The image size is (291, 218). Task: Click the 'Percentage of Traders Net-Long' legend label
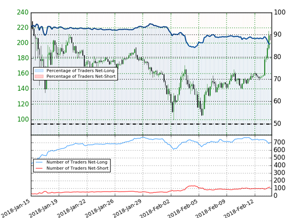coord(80,71)
